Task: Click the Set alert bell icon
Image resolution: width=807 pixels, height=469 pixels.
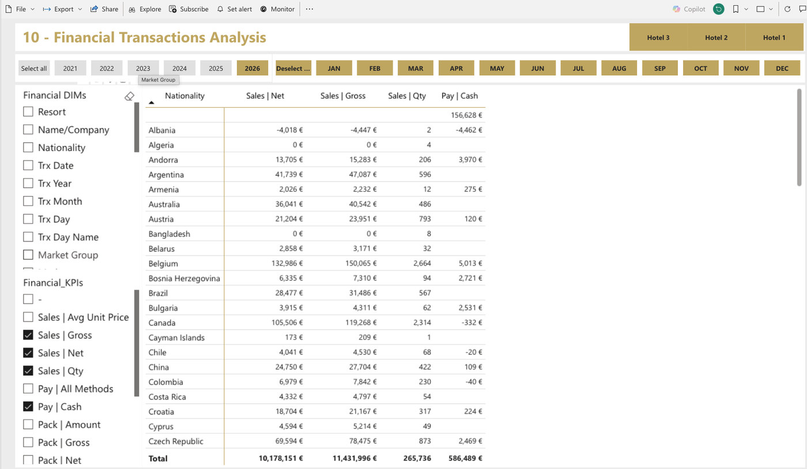Action: point(220,9)
